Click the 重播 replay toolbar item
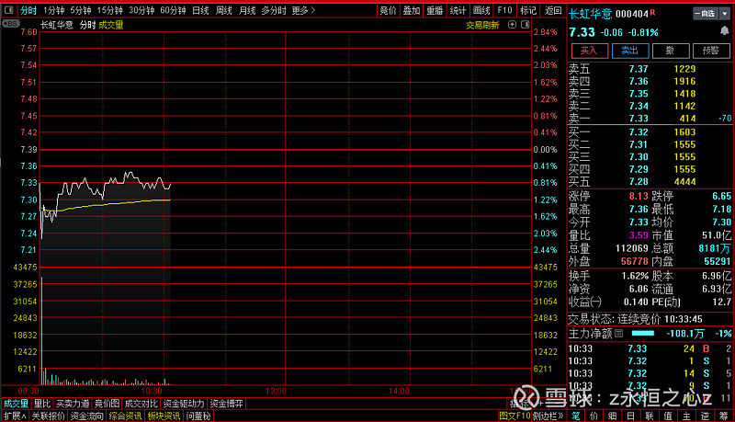This screenshot has height=422, width=735. click(435, 10)
